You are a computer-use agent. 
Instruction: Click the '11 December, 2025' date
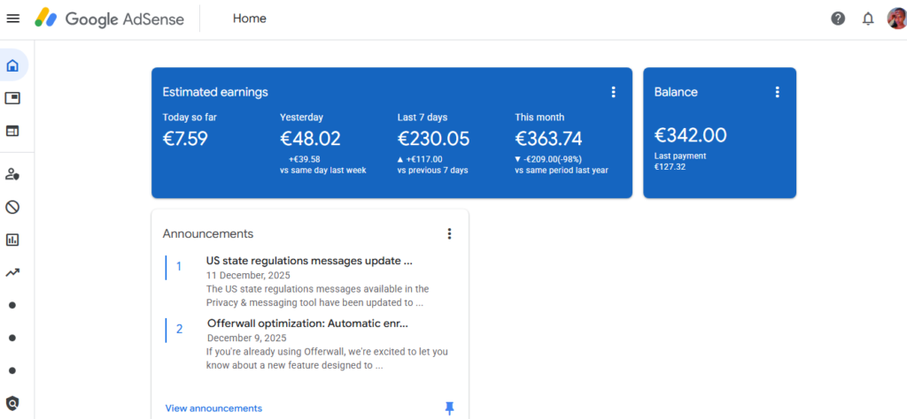pyautogui.click(x=248, y=275)
